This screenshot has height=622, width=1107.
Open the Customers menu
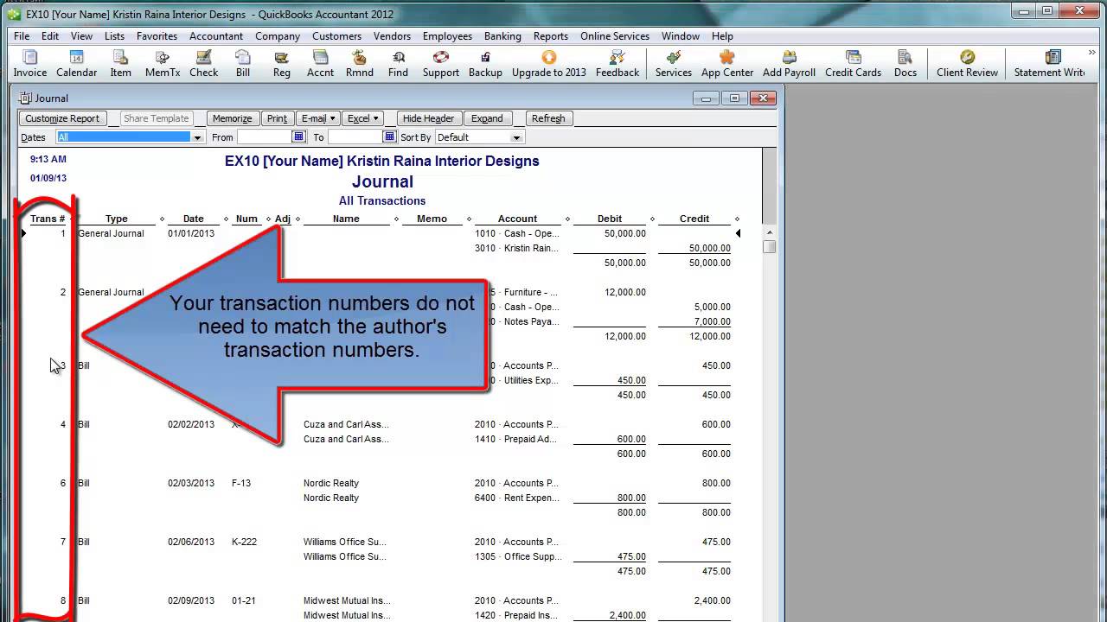click(336, 36)
